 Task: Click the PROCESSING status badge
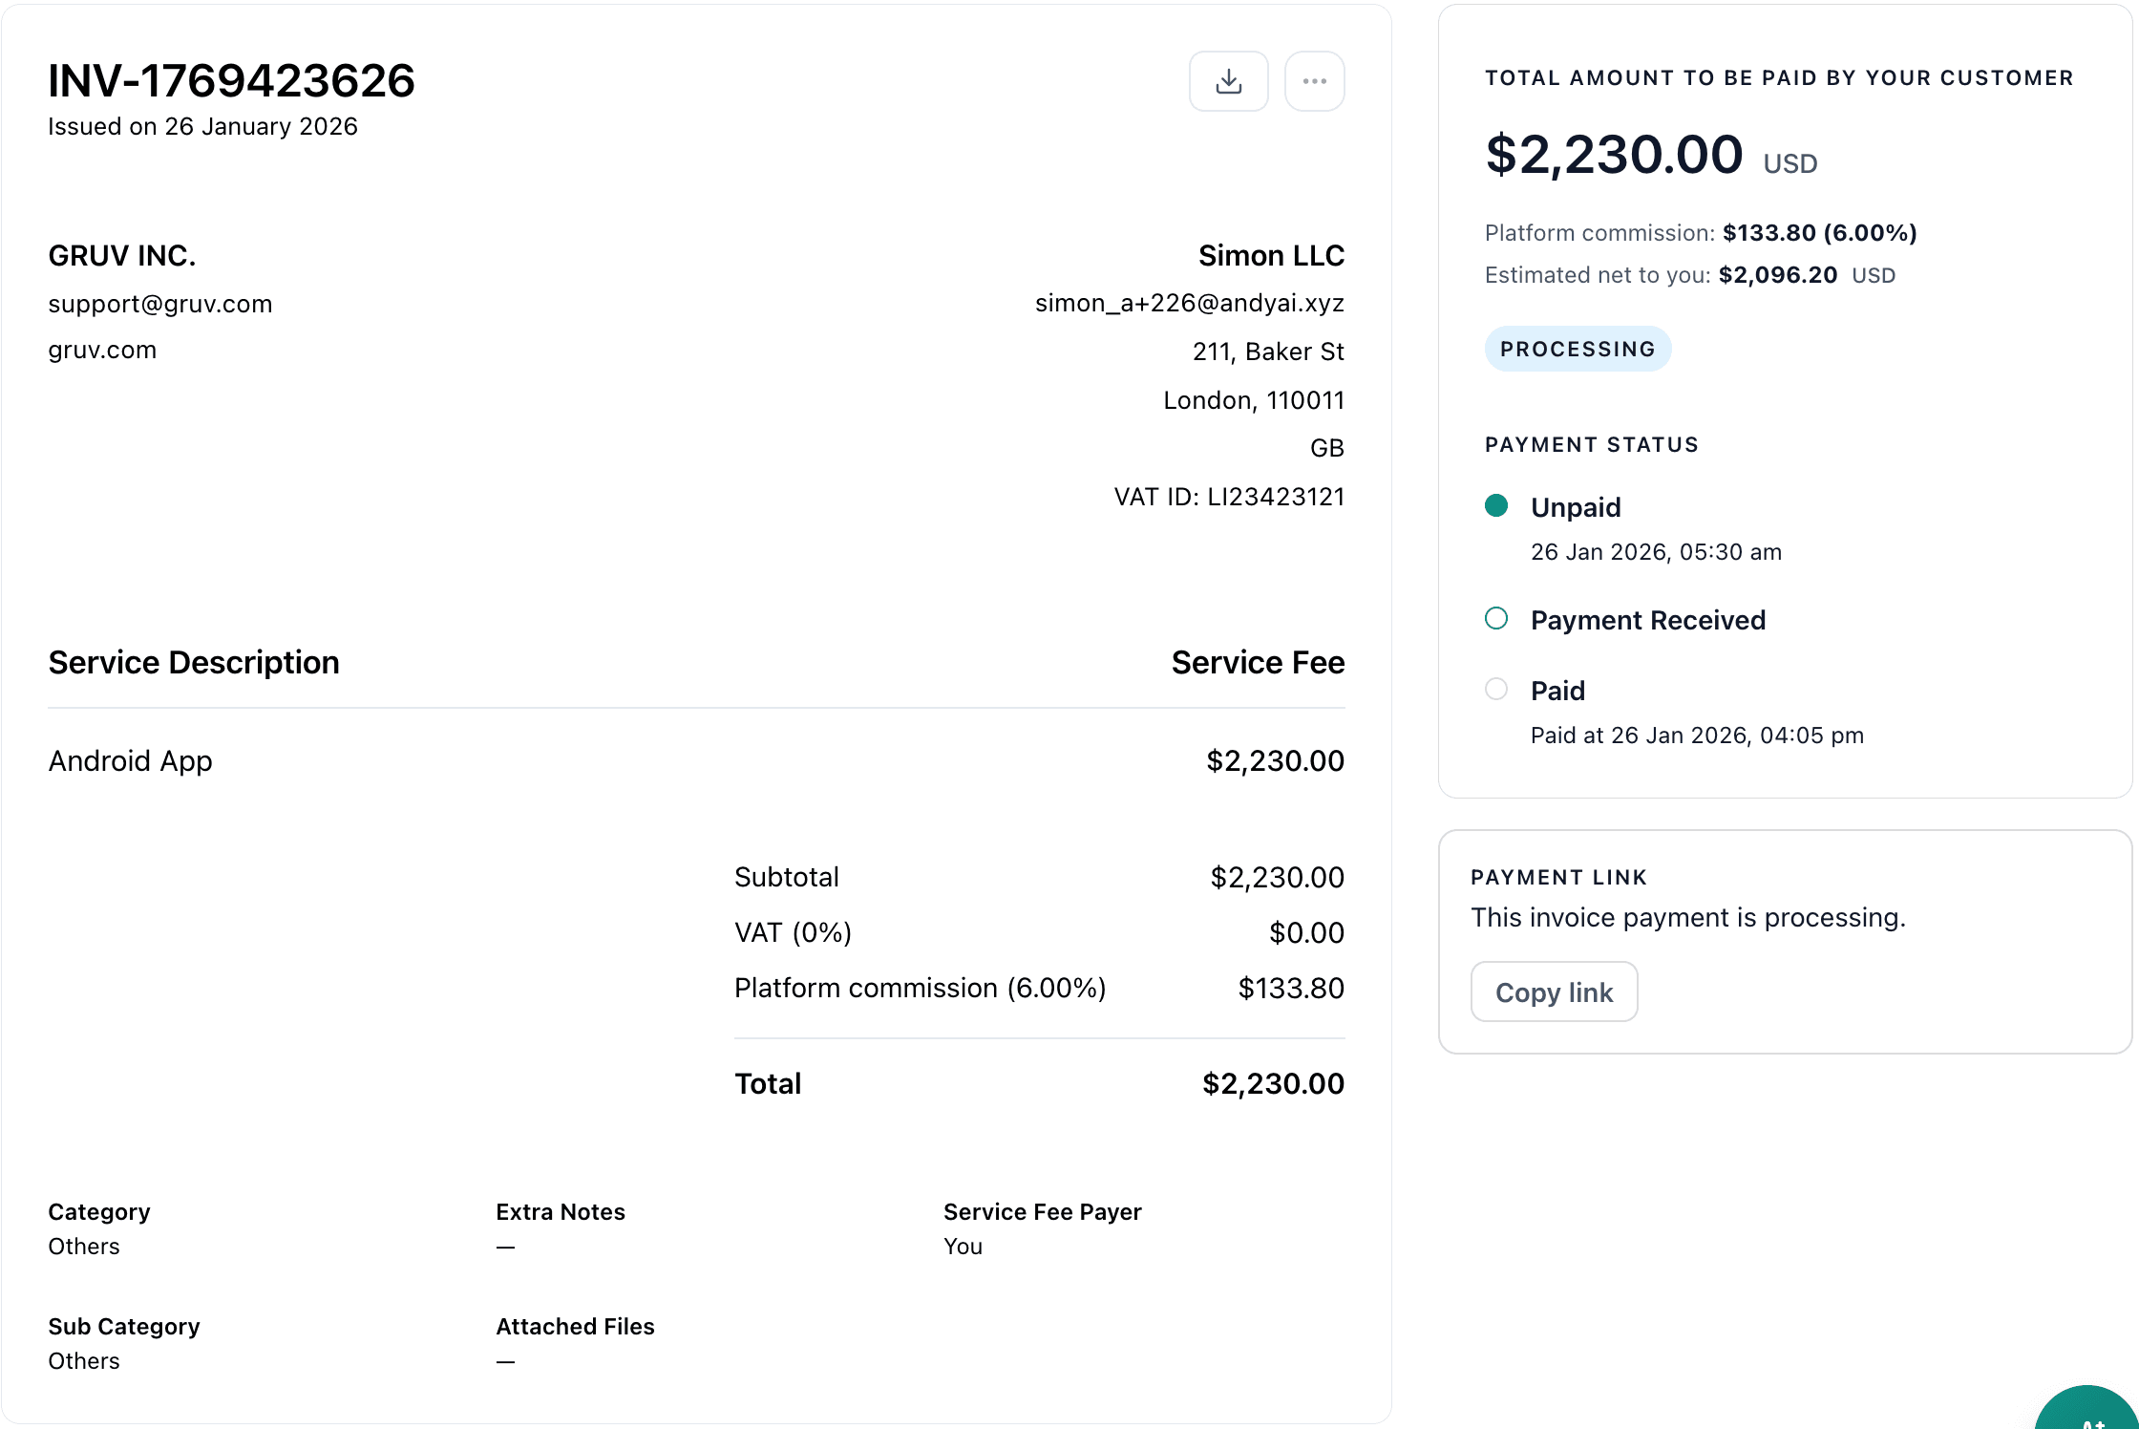[x=1578, y=349]
